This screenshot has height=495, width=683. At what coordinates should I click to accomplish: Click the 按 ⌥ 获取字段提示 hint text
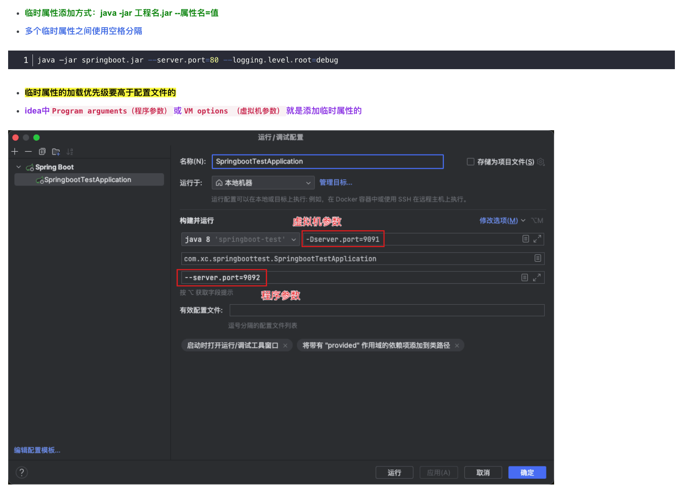207,292
